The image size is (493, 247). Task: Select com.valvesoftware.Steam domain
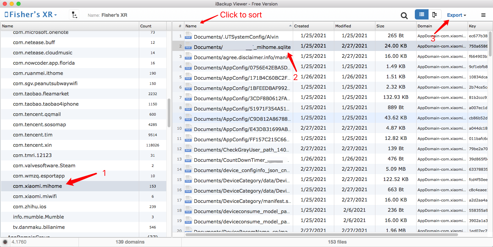pyautogui.click(x=84, y=166)
